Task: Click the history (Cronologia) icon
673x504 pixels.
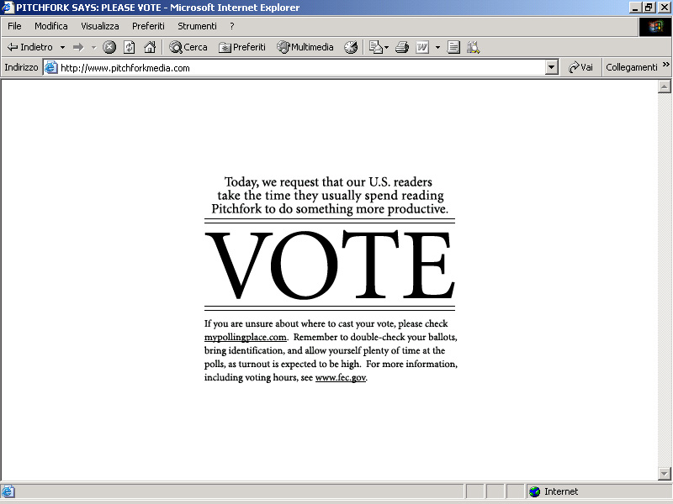Action: 351,47
